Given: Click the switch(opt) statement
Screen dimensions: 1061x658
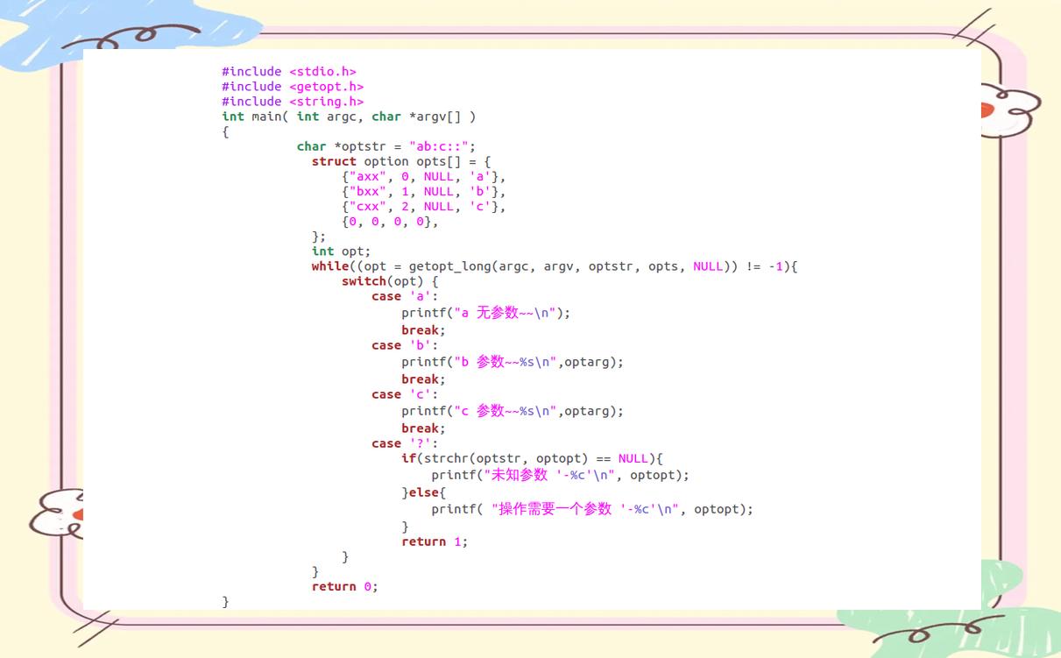Looking at the screenshot, I should (389, 281).
